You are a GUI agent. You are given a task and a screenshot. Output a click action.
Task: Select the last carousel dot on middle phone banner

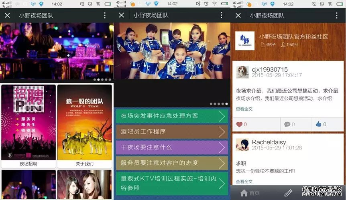pos(226,104)
